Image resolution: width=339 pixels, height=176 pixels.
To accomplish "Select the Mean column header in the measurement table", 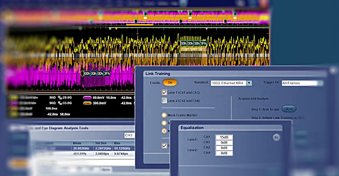I will 77,143.
